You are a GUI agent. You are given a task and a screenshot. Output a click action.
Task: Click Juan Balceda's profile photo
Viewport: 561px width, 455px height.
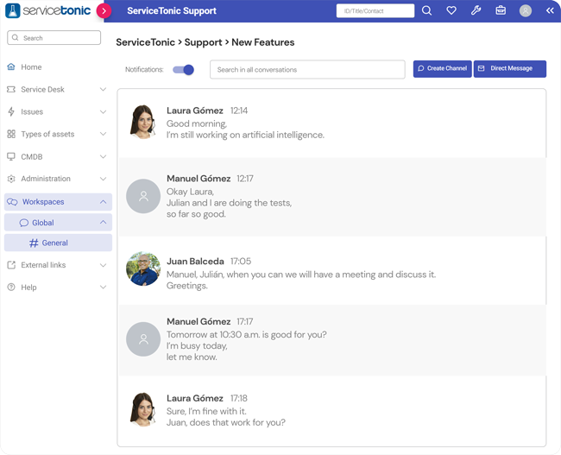(143, 269)
